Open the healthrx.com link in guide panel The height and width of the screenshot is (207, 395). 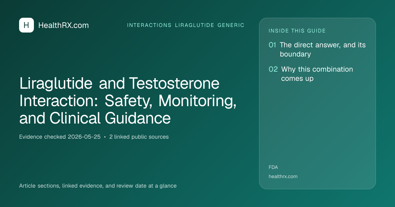click(283, 176)
